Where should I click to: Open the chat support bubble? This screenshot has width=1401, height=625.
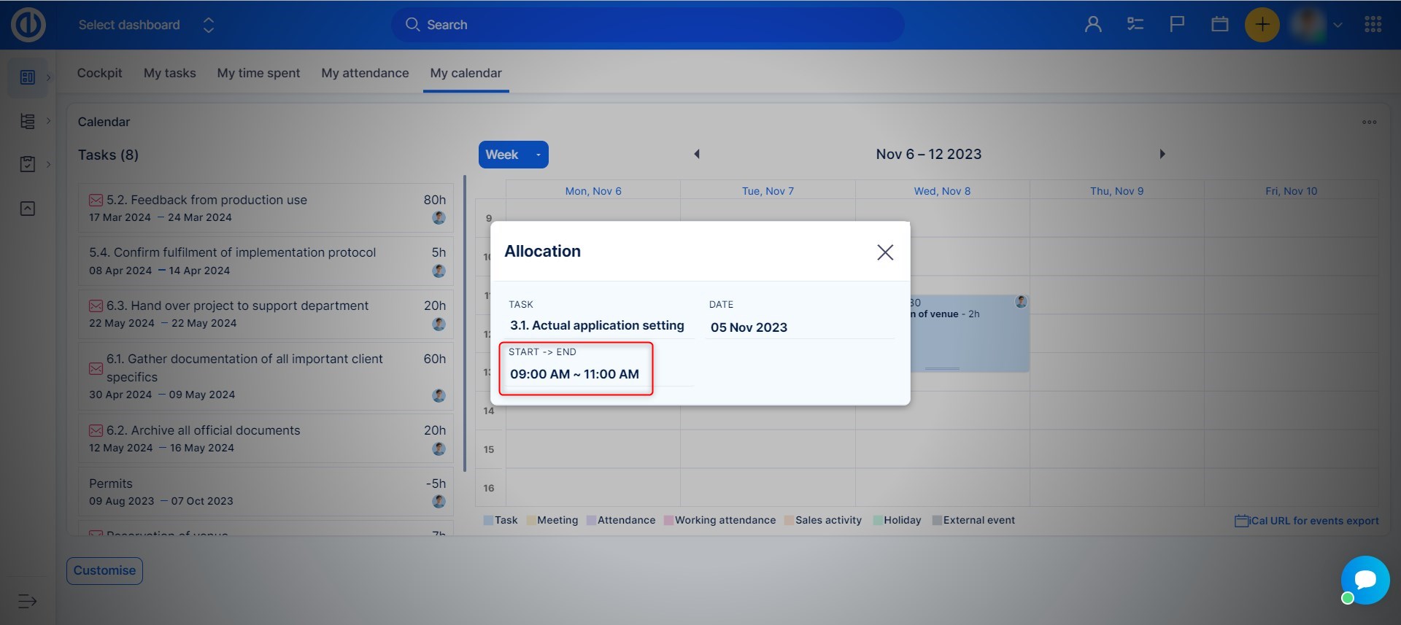pos(1365,580)
